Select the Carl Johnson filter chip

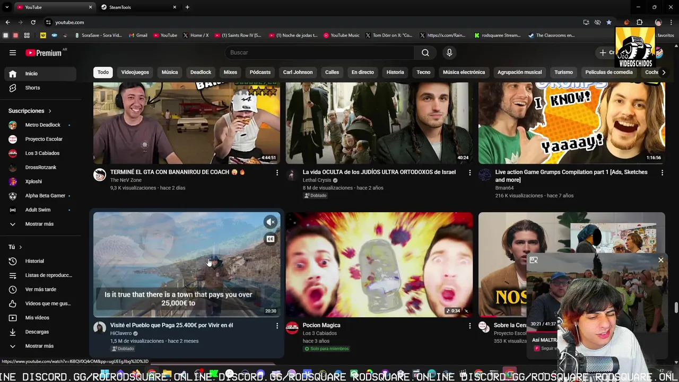[298, 72]
